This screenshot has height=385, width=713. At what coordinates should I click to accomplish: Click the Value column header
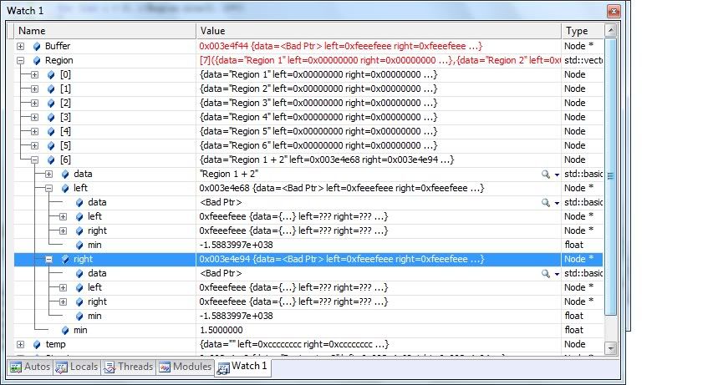click(378, 30)
